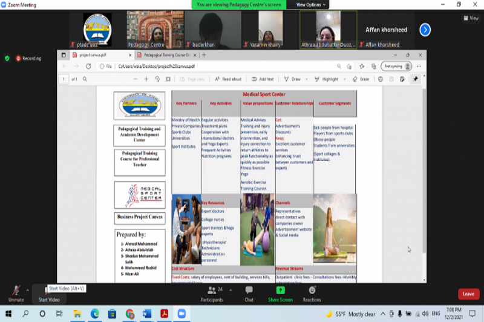Click the green encryption shield icon
The width and height of the screenshot is (484, 322).
click(7, 59)
